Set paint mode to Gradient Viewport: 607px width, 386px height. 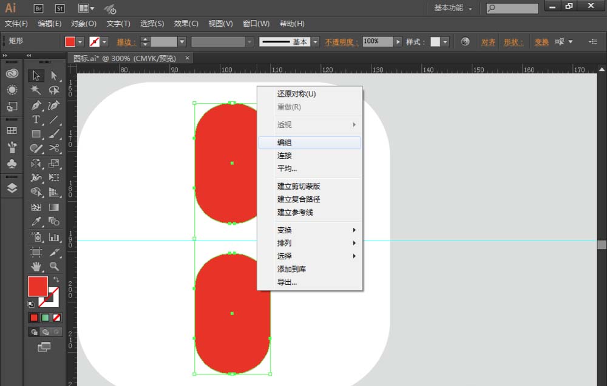(x=46, y=318)
